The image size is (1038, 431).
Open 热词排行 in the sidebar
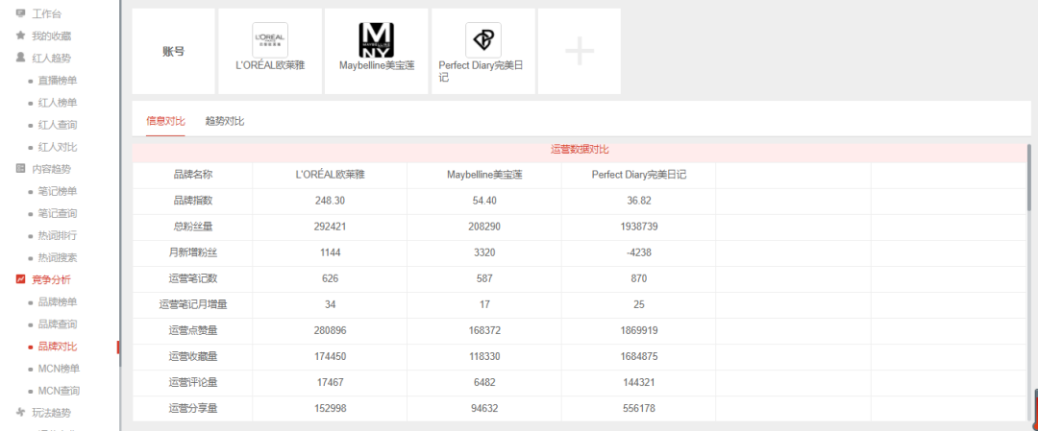click(x=58, y=235)
